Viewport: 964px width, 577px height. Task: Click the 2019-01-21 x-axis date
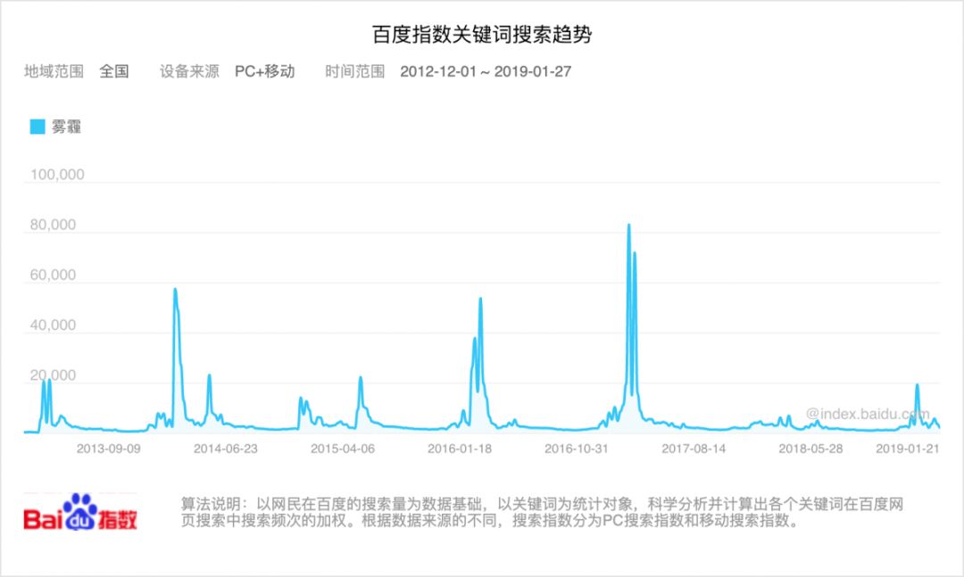(x=908, y=449)
